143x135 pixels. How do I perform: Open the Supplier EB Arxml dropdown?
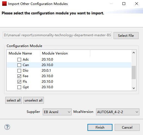[57, 112]
